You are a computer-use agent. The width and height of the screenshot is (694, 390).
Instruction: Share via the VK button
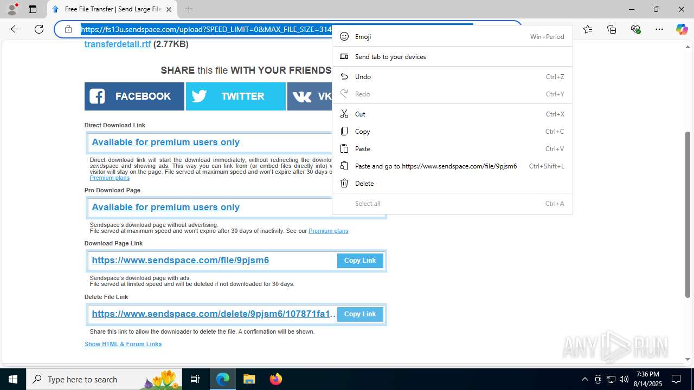310,96
